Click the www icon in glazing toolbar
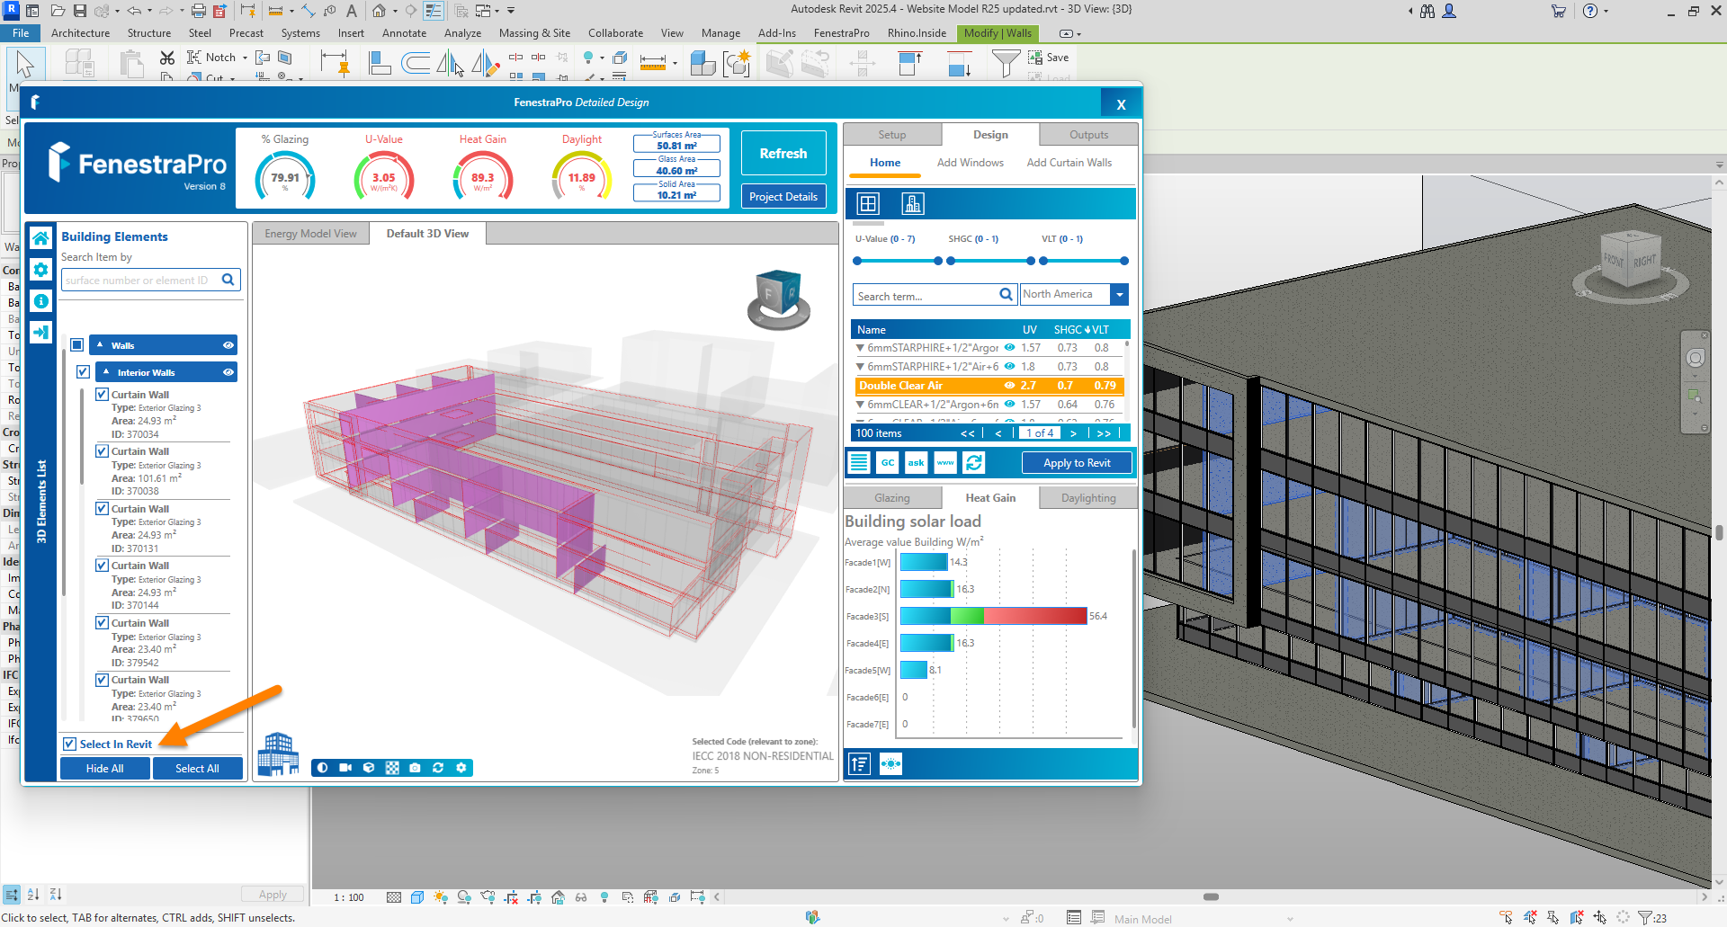This screenshot has width=1727, height=927. coord(945,463)
